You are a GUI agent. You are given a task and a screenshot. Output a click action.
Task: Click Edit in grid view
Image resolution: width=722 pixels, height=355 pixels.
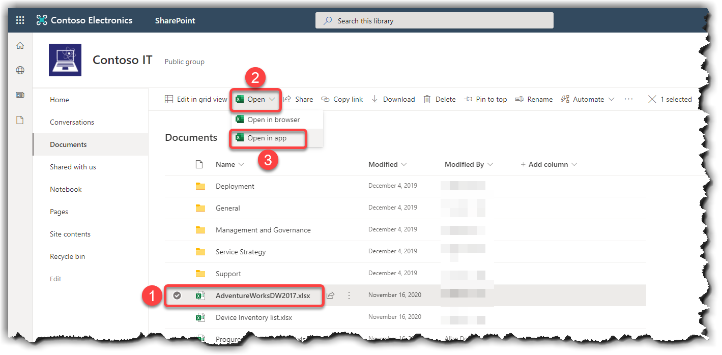tap(196, 99)
